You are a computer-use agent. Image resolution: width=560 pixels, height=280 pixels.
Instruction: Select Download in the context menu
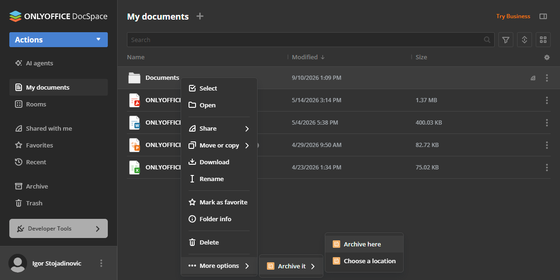[219, 162]
